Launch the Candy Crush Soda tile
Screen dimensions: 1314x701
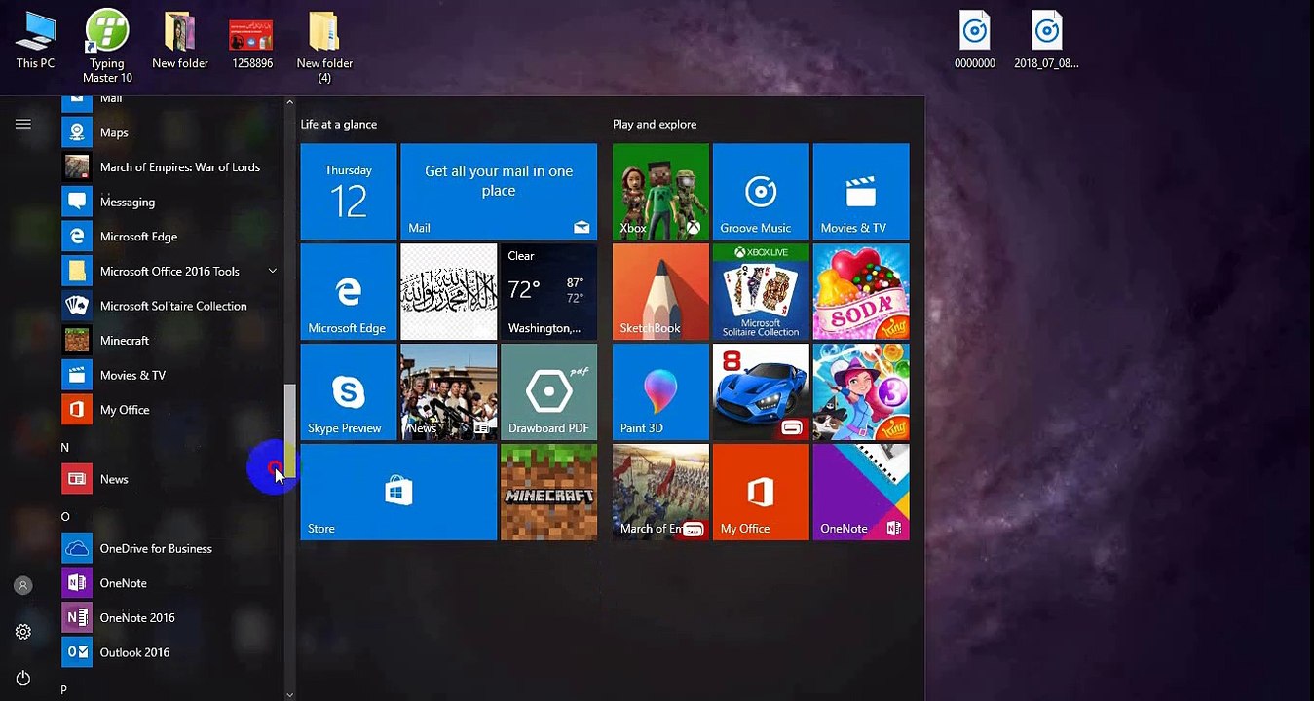[x=861, y=292]
